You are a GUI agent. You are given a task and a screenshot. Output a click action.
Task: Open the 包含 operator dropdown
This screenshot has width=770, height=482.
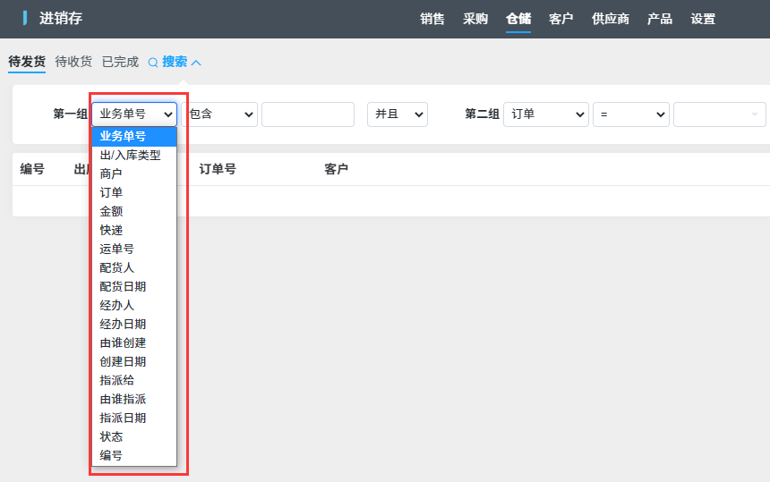click(x=219, y=114)
